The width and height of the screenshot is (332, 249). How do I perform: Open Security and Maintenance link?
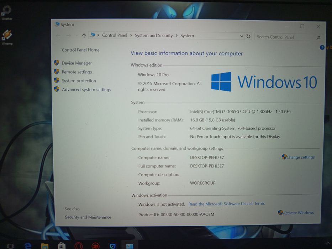pos(88,217)
